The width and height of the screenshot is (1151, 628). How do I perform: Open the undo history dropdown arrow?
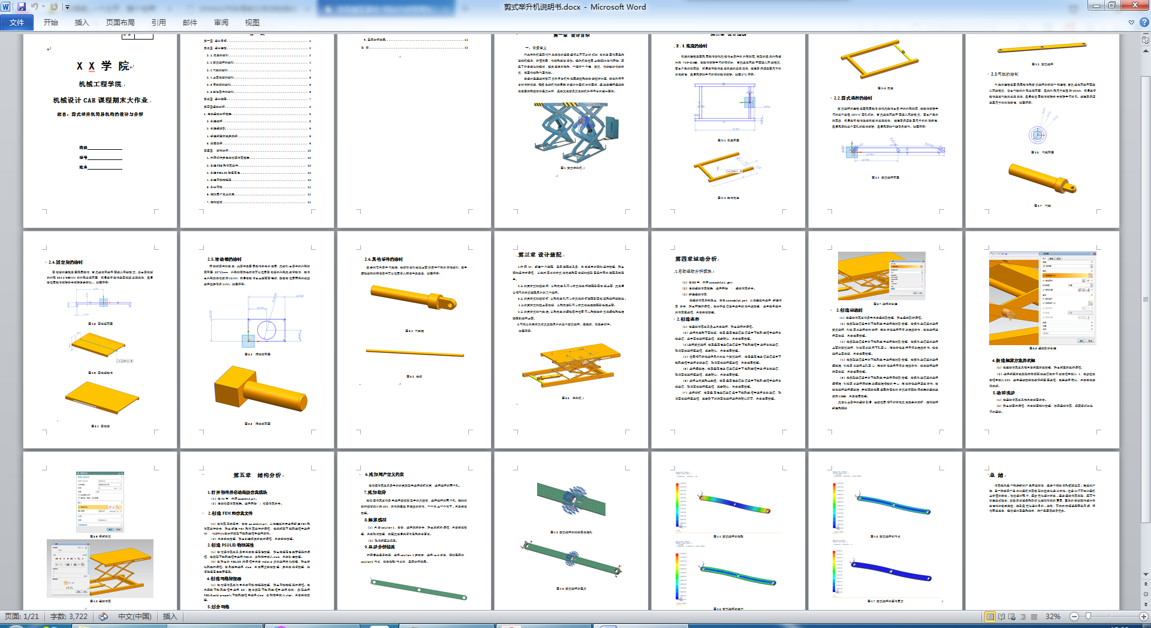(43, 7)
